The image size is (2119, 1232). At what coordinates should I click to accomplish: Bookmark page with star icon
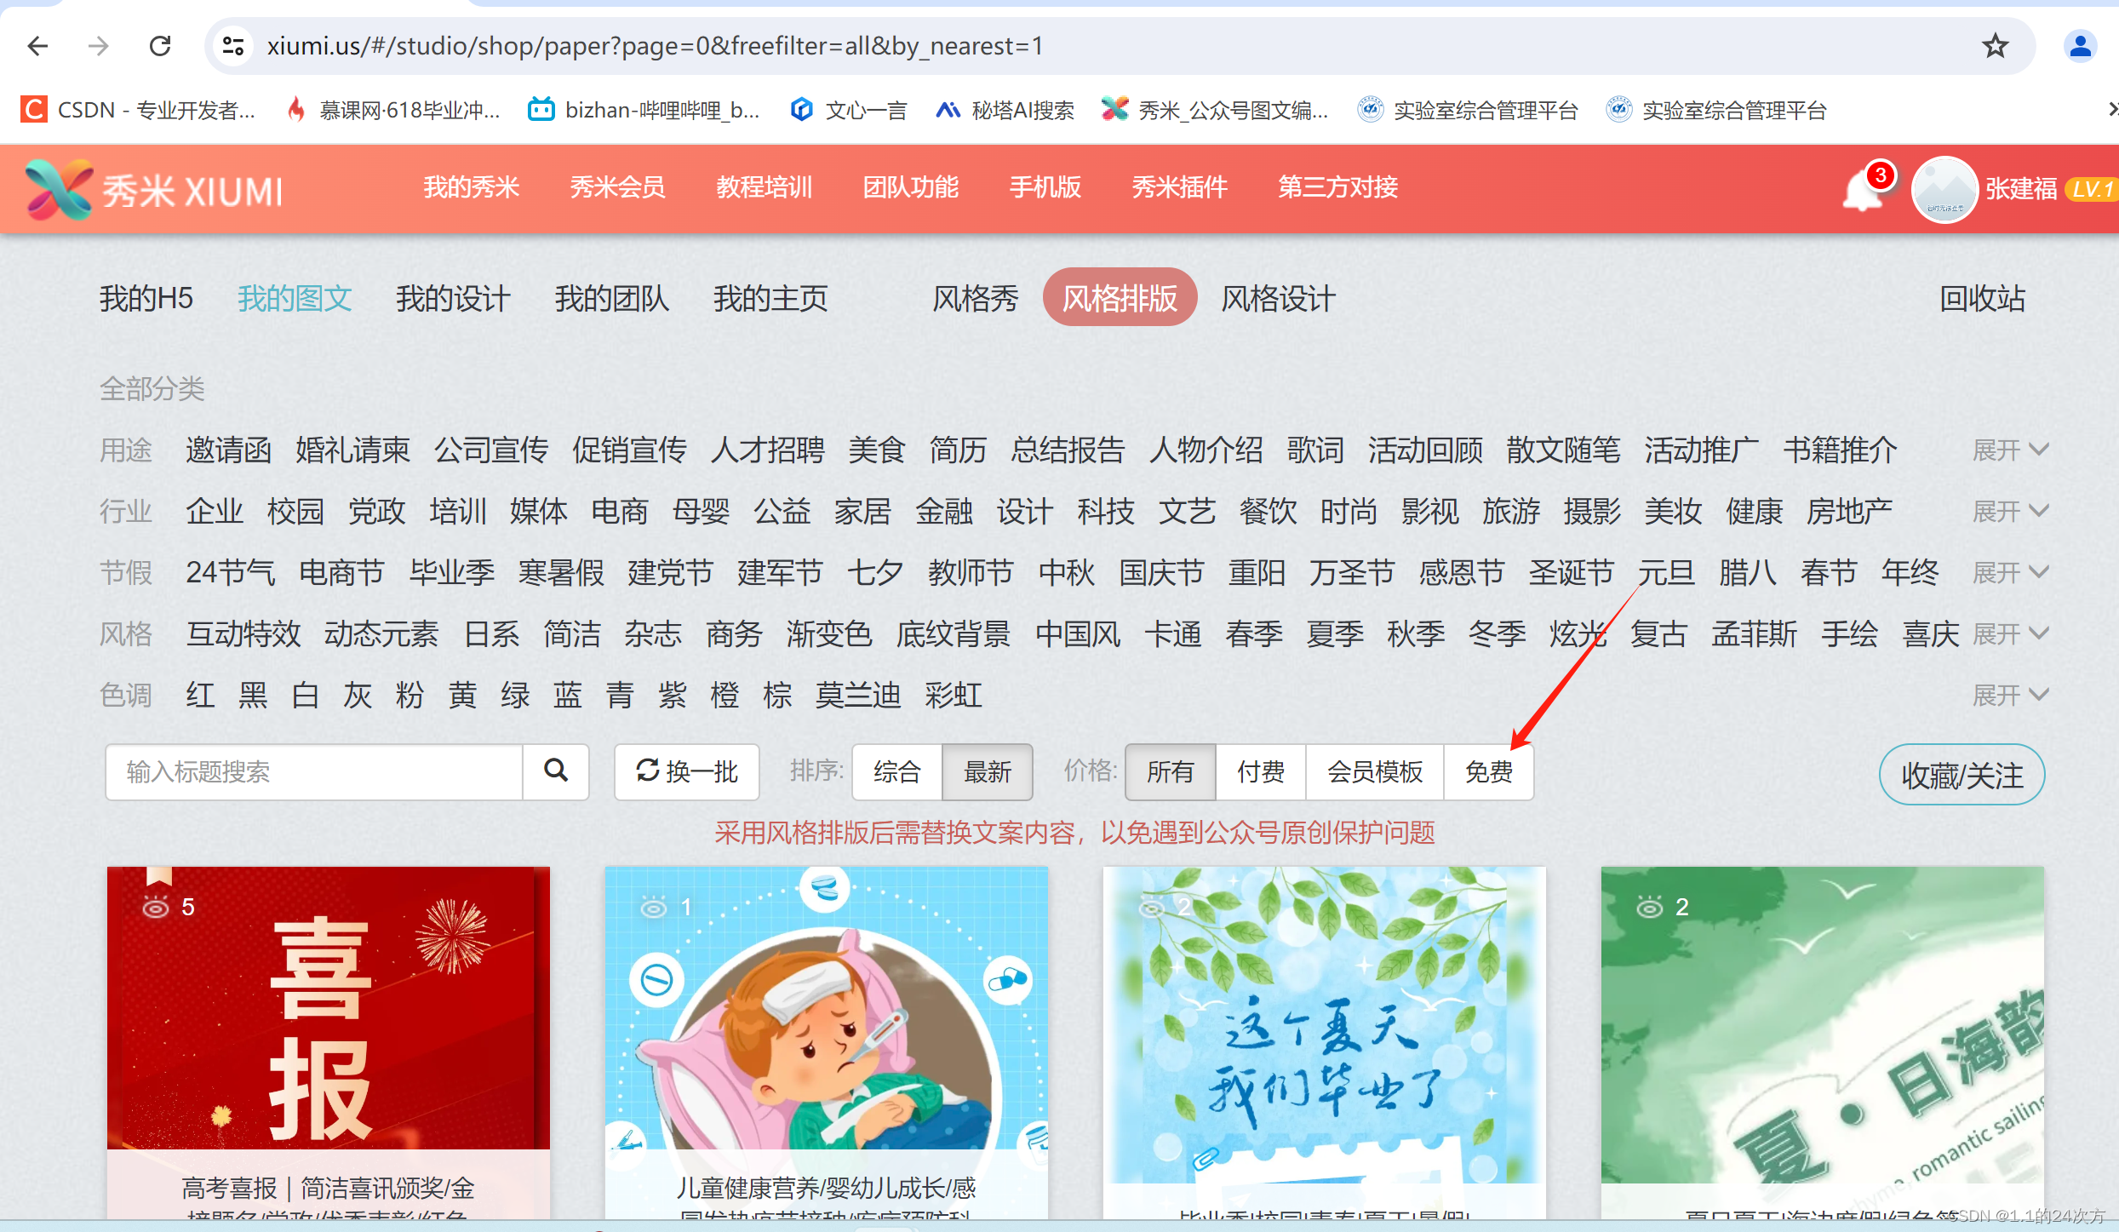[1995, 46]
